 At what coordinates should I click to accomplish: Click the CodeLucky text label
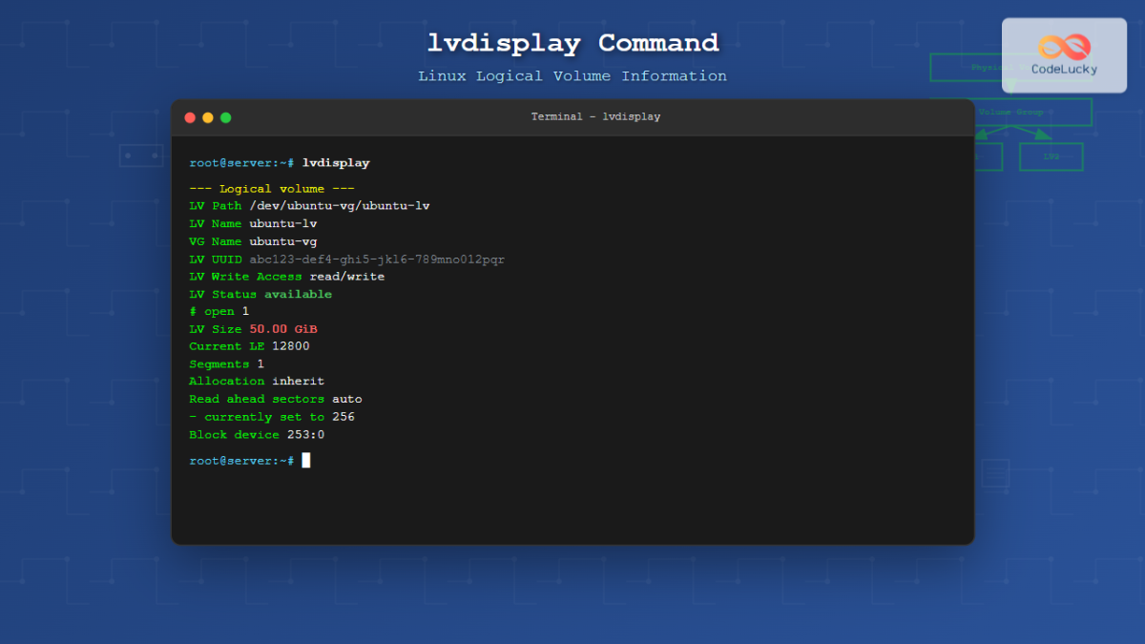coord(1062,70)
